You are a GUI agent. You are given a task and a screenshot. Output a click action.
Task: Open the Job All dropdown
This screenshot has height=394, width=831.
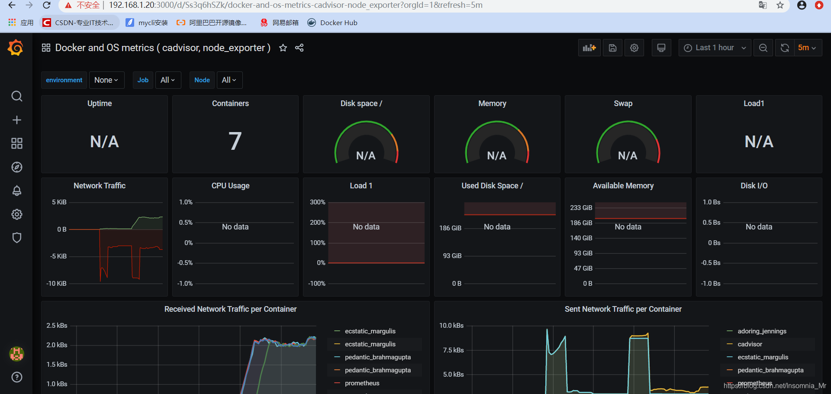[168, 80]
